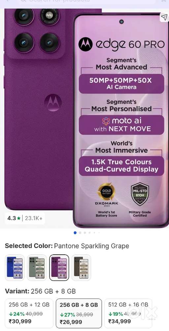Go to the second image carousel dot
Image resolution: width=169 pixels, height=331 pixels.
(80, 233)
